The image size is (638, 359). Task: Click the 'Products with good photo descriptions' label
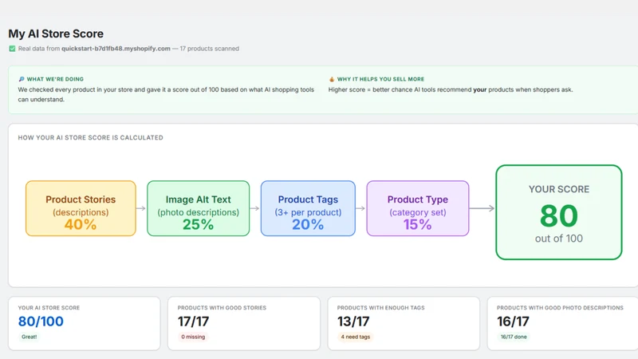(x=560, y=308)
